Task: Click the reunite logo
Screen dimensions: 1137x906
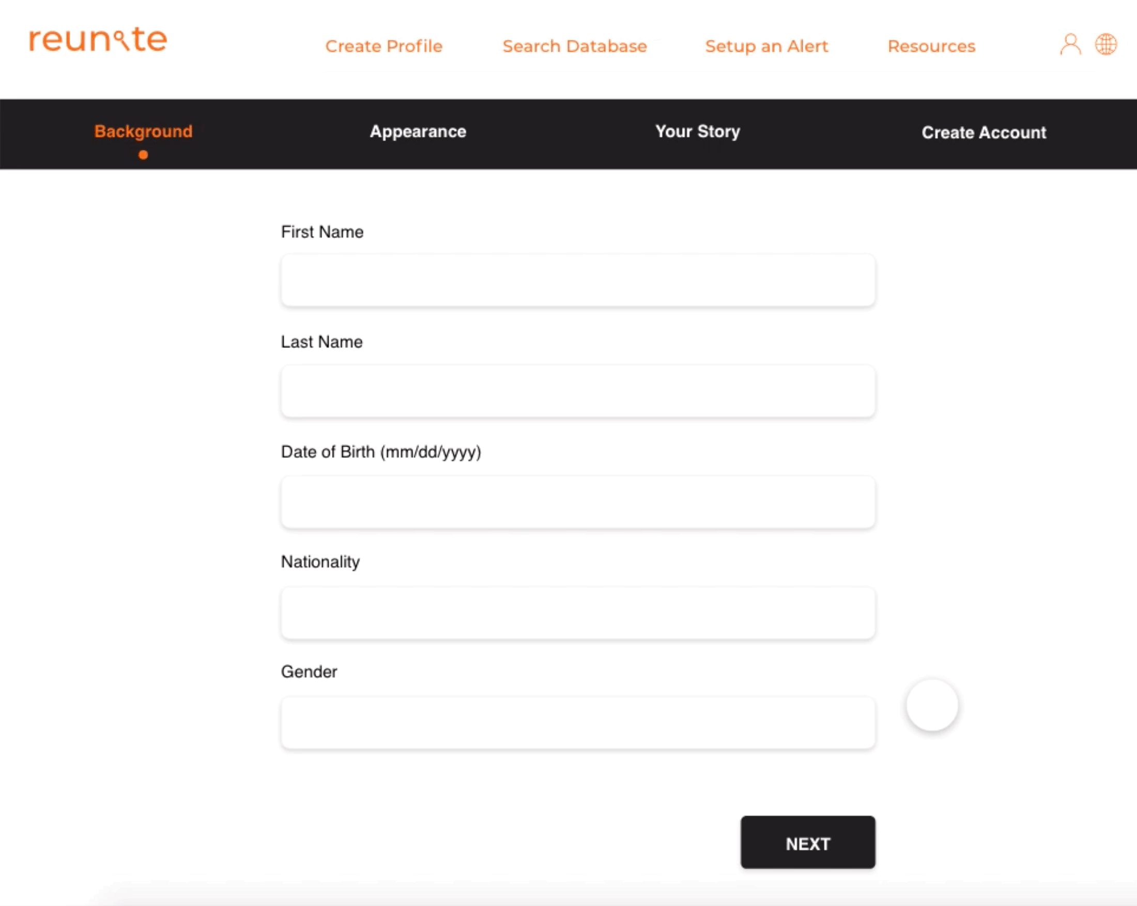Action: coord(98,40)
